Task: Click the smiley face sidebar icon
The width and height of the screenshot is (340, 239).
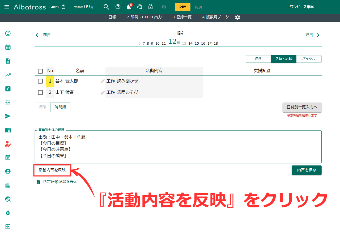Action: click(x=8, y=33)
